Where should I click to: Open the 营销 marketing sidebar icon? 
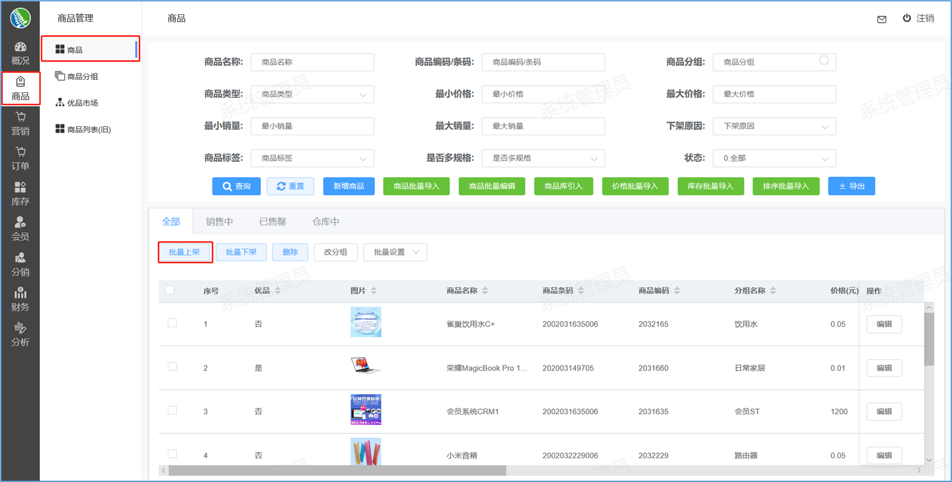20,124
